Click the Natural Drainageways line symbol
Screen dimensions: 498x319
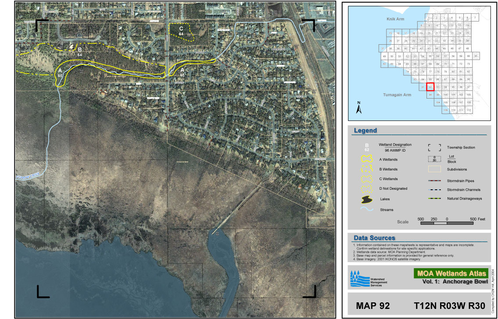(434, 199)
